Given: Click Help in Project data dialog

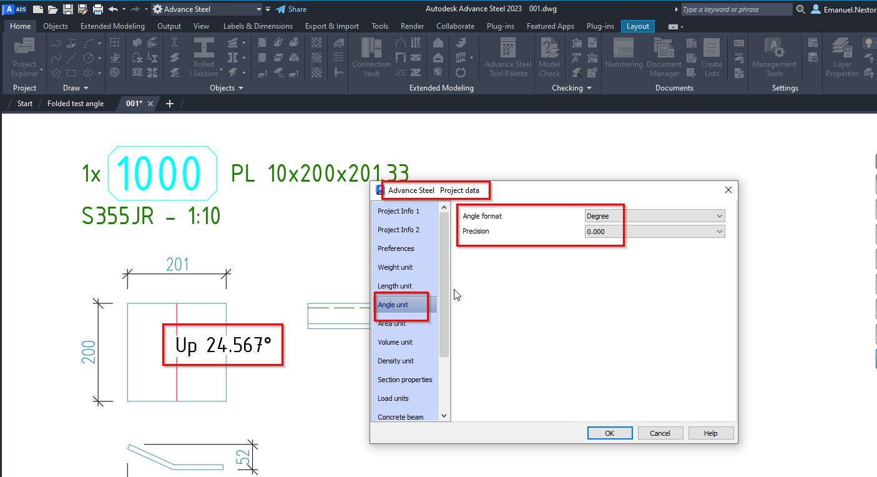Looking at the screenshot, I should (710, 433).
